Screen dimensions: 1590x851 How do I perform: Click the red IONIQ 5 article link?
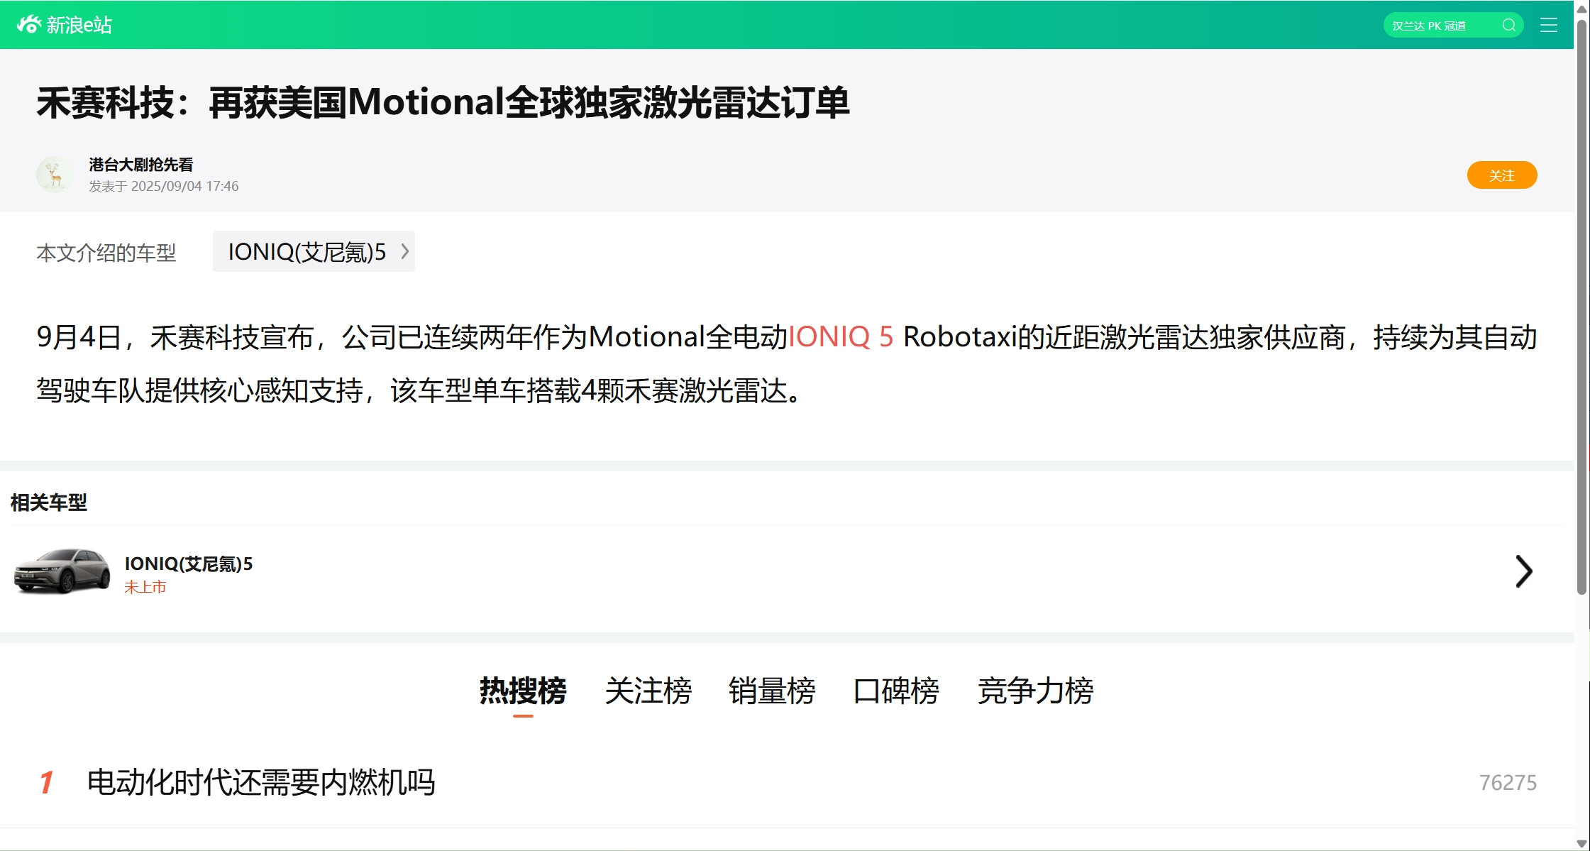pos(841,337)
